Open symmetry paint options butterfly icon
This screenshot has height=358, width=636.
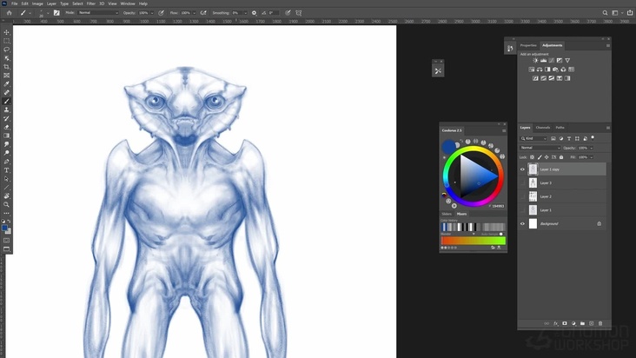pos(299,13)
